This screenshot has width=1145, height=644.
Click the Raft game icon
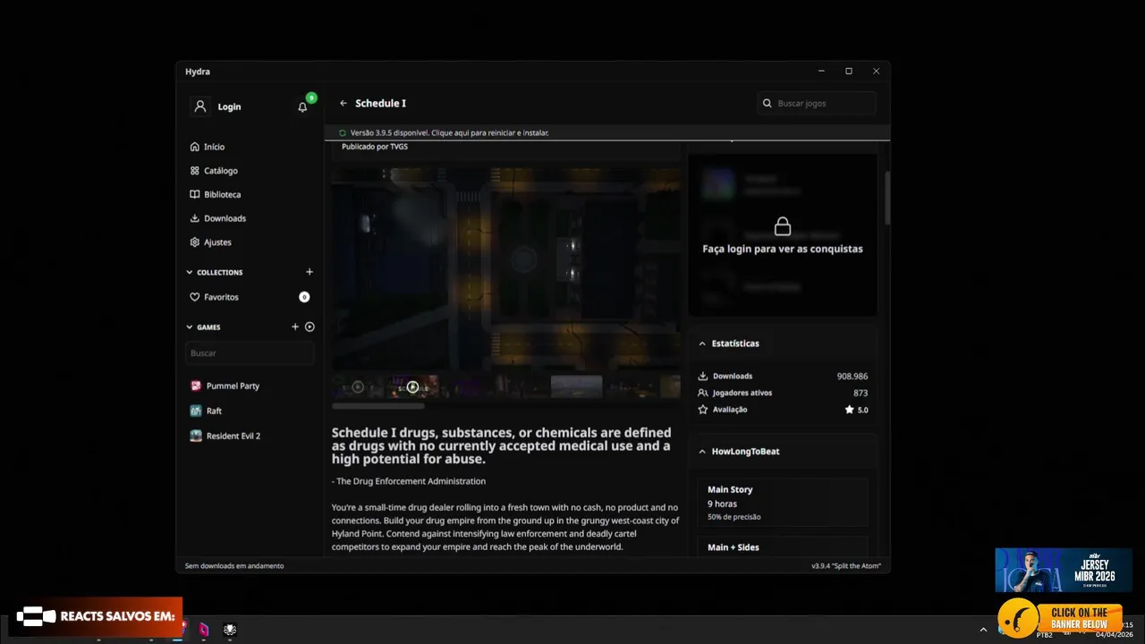(196, 411)
